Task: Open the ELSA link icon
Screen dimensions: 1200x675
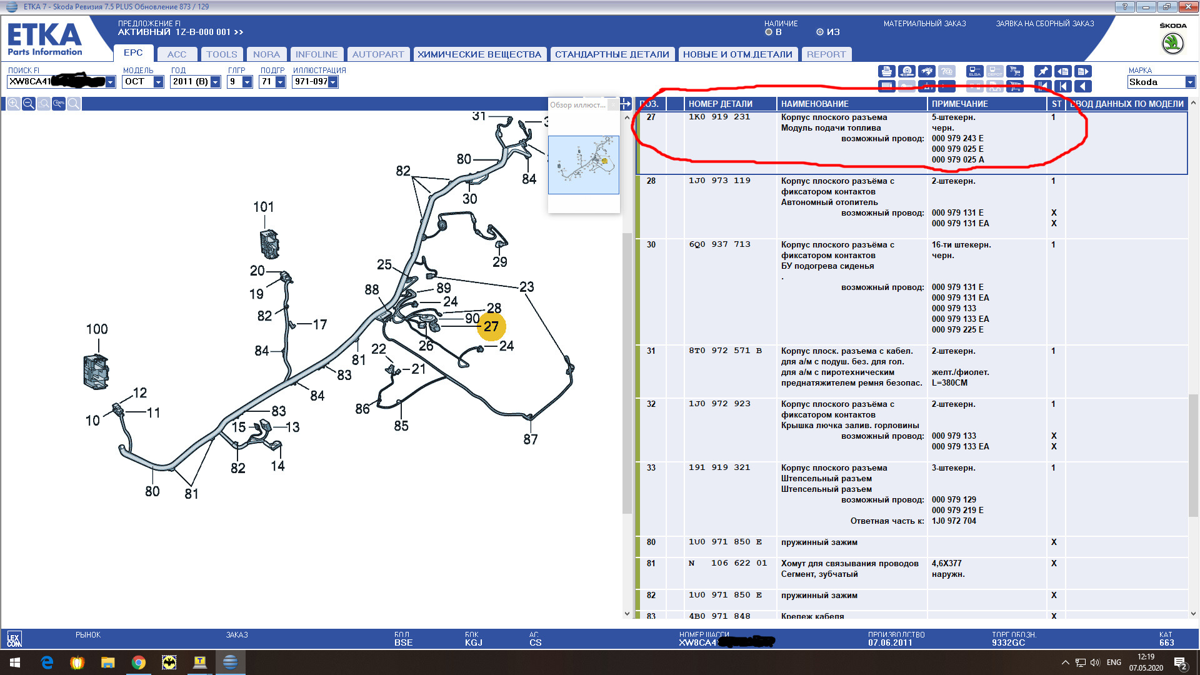Action: pos(974,71)
